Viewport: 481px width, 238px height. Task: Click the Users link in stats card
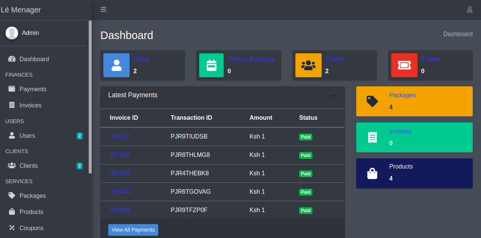(141, 59)
